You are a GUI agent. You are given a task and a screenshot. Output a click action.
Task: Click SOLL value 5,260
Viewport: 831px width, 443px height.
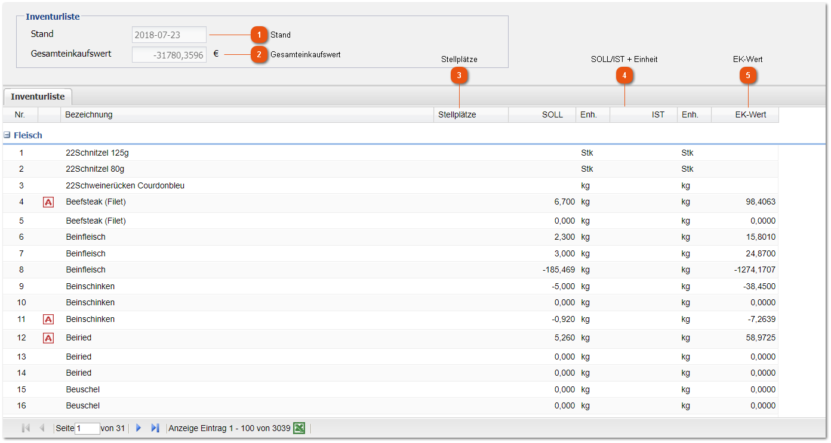(564, 338)
